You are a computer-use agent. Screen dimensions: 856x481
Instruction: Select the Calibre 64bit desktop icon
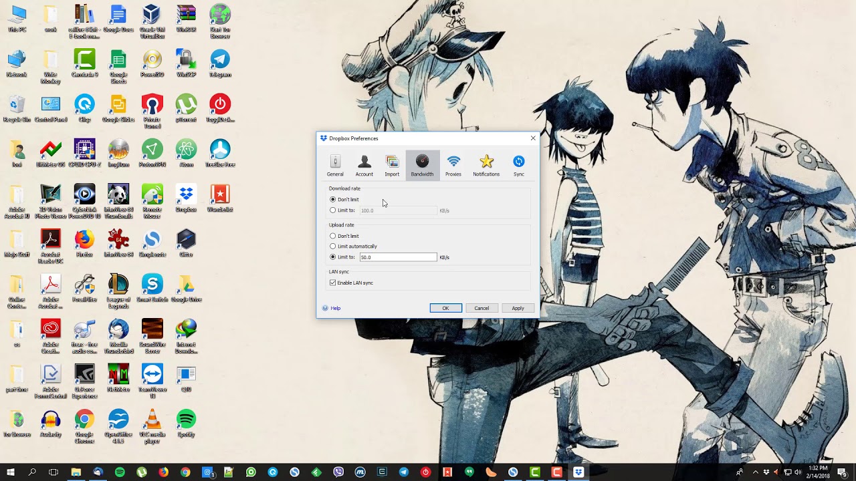[x=84, y=21]
